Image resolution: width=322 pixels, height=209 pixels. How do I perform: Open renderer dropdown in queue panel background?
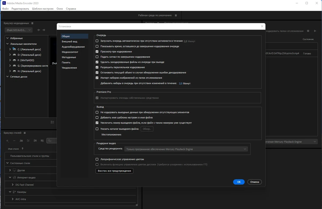(x=291, y=142)
